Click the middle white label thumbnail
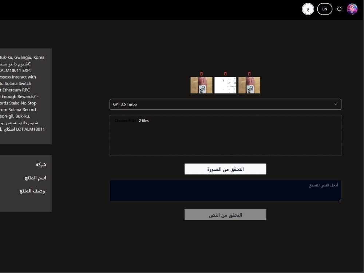The height and width of the screenshot is (273, 364). [x=225, y=85]
